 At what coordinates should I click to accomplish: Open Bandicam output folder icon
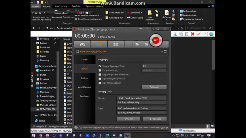(137, 45)
